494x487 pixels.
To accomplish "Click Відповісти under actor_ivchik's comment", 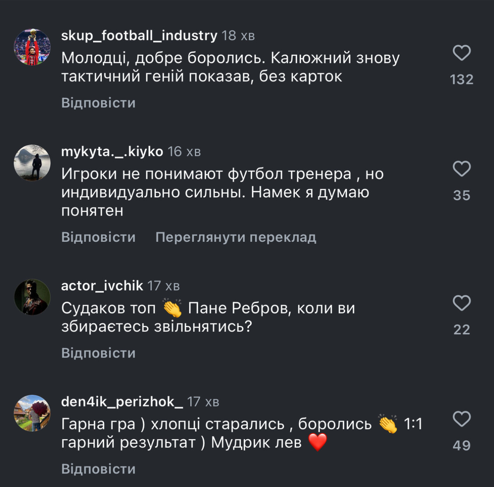I will 98,353.
